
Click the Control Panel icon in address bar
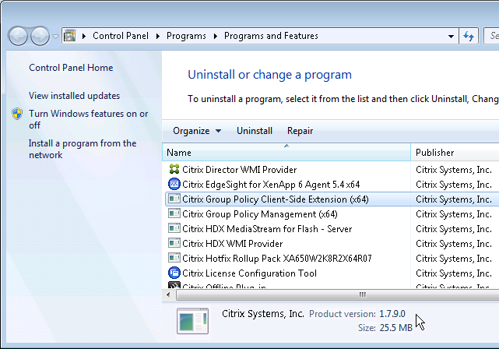click(x=70, y=36)
